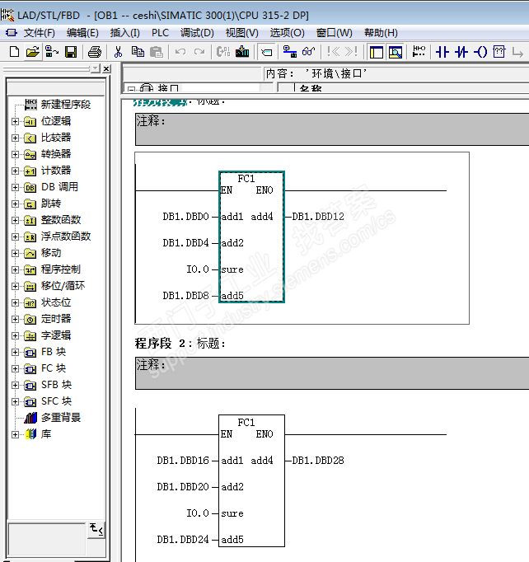Click the Paste clipboard icon

pos(157,52)
